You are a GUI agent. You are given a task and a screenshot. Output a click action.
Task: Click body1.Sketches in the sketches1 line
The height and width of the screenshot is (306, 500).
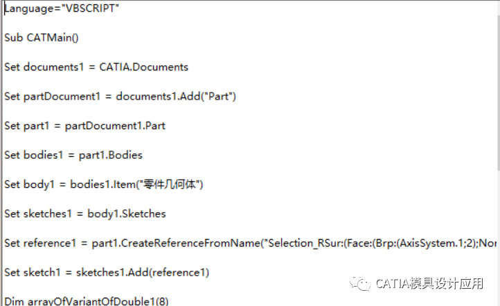pyautogui.click(x=127, y=213)
